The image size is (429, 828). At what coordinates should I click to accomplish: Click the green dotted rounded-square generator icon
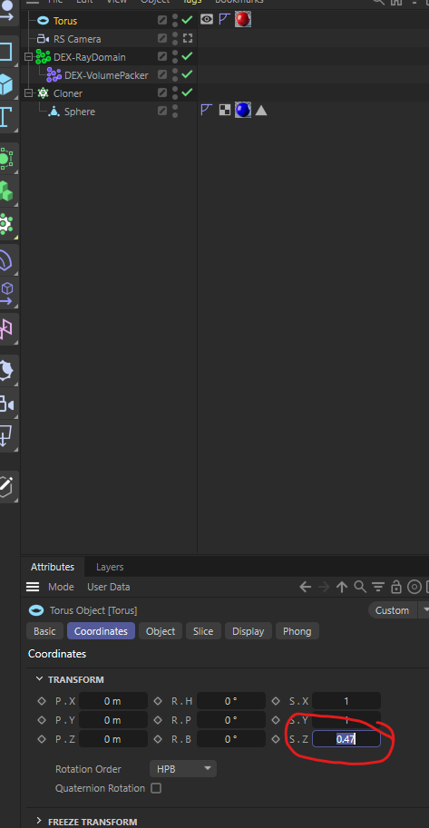tap(5, 158)
